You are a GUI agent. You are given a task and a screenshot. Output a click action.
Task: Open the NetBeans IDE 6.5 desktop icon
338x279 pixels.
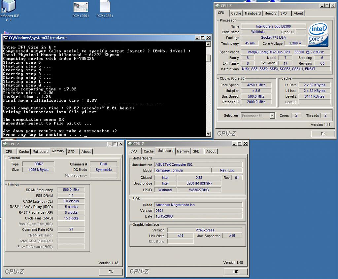pyautogui.click(x=9, y=11)
